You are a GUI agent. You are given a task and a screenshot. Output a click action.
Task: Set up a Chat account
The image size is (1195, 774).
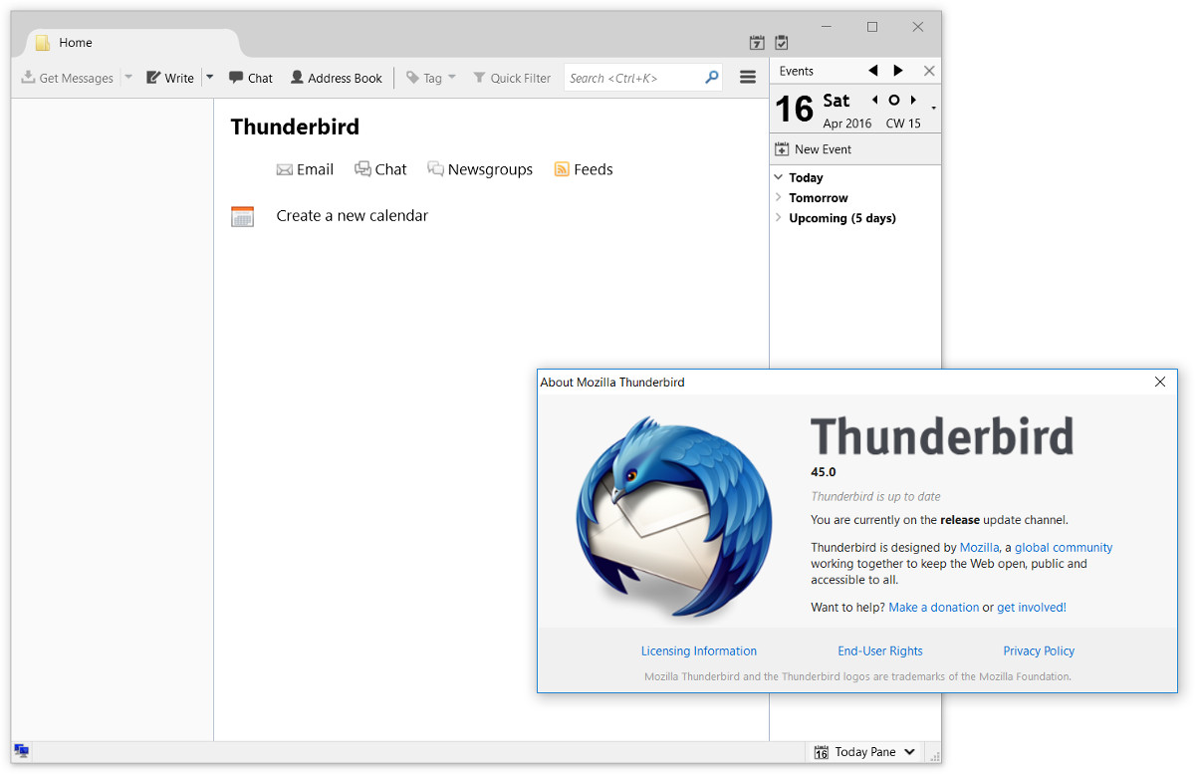point(380,169)
